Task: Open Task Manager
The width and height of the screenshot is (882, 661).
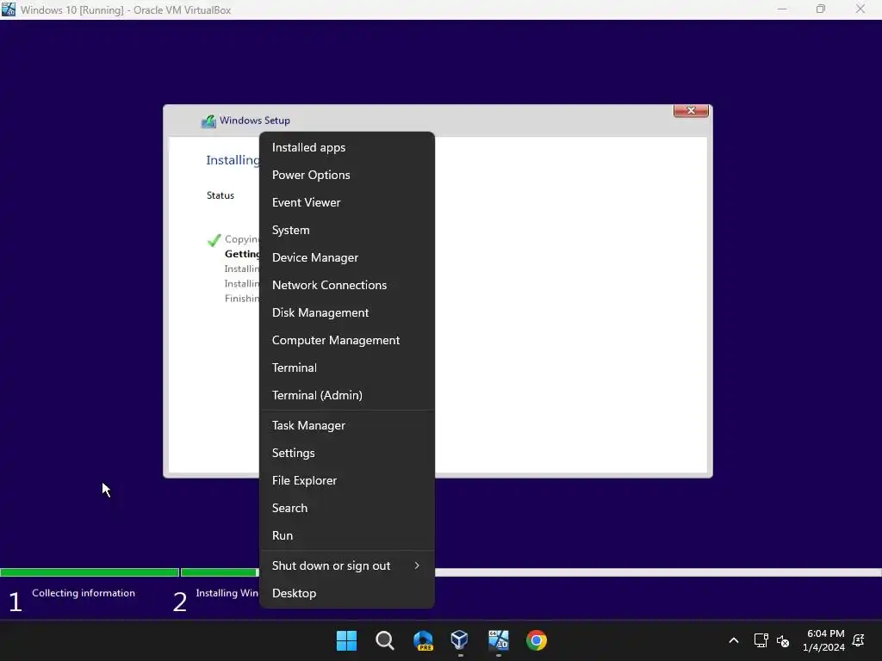Action: coord(347,426)
